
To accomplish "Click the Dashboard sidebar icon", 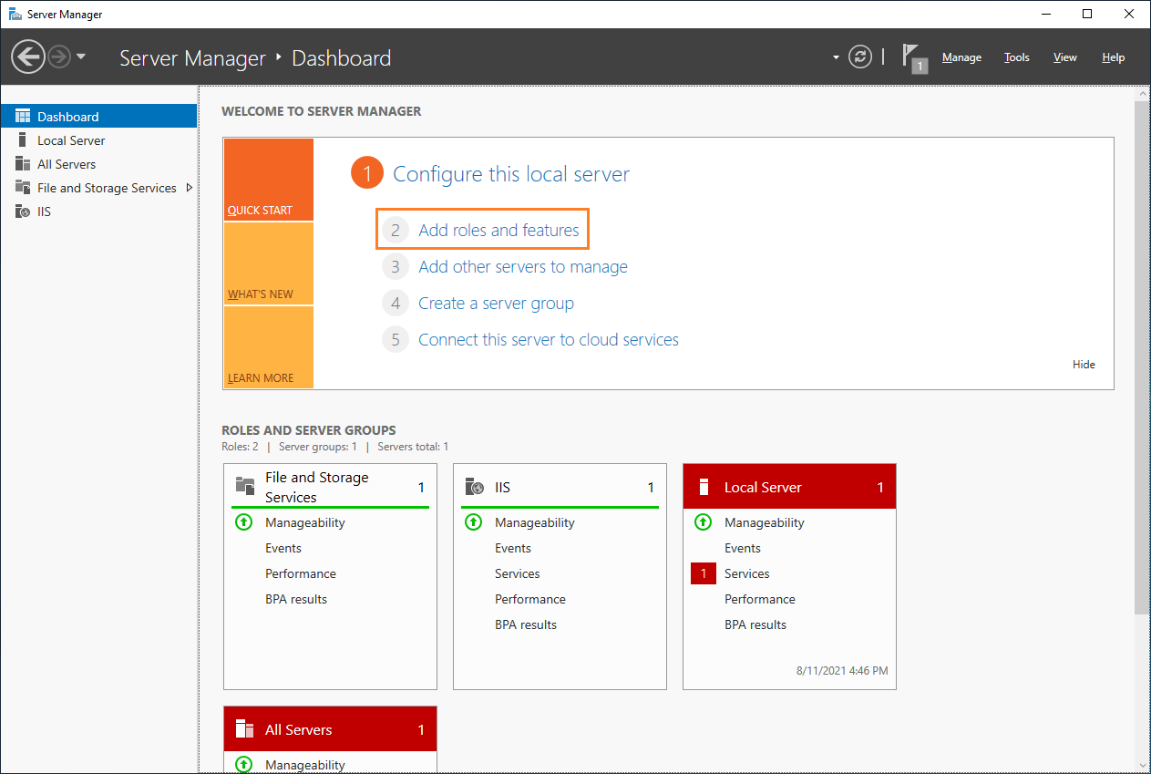I will point(23,116).
